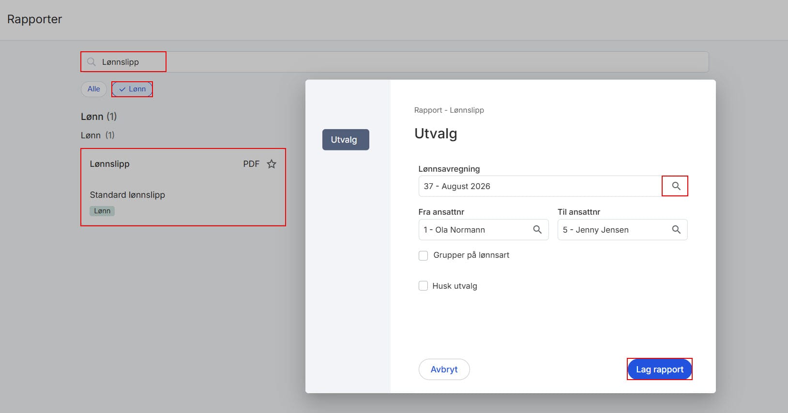Toggle the Lønn filter chip
788x413 pixels.
point(132,89)
